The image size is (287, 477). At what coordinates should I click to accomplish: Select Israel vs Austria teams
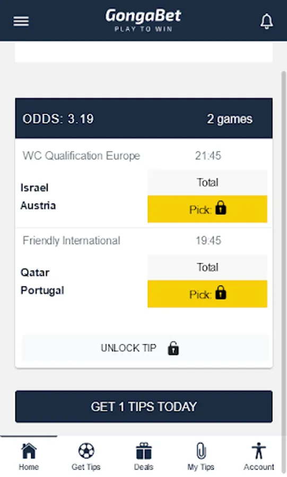coord(38,197)
